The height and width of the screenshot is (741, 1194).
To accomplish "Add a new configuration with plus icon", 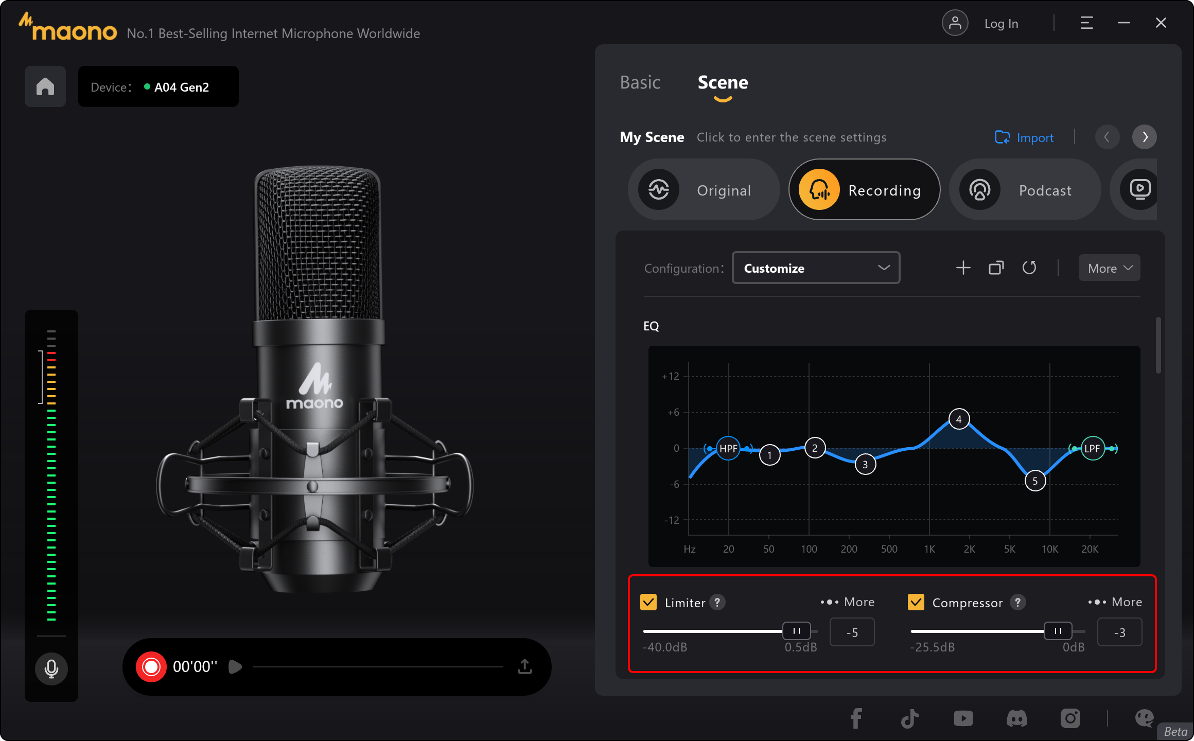I will click(x=963, y=268).
